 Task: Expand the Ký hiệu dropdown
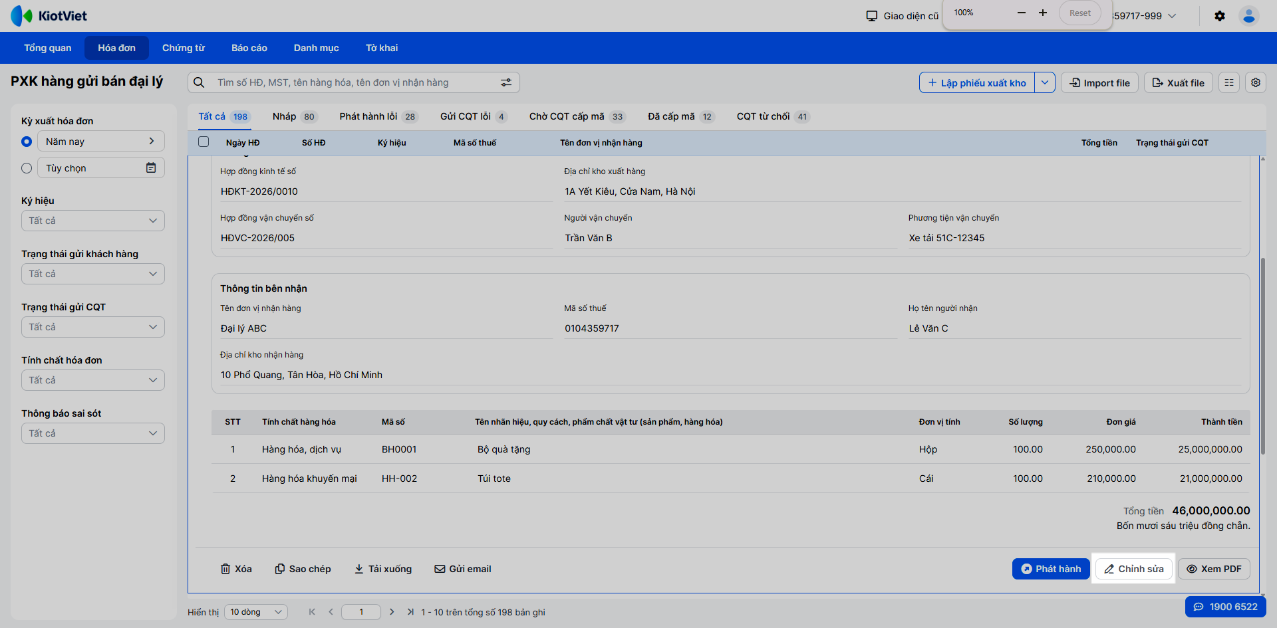click(x=93, y=221)
